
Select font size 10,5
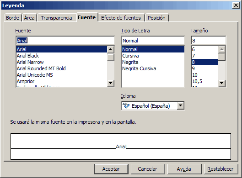tap(204, 81)
